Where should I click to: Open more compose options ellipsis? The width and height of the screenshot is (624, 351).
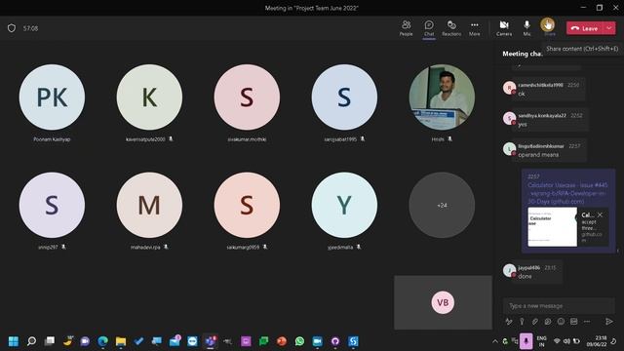[x=587, y=321]
